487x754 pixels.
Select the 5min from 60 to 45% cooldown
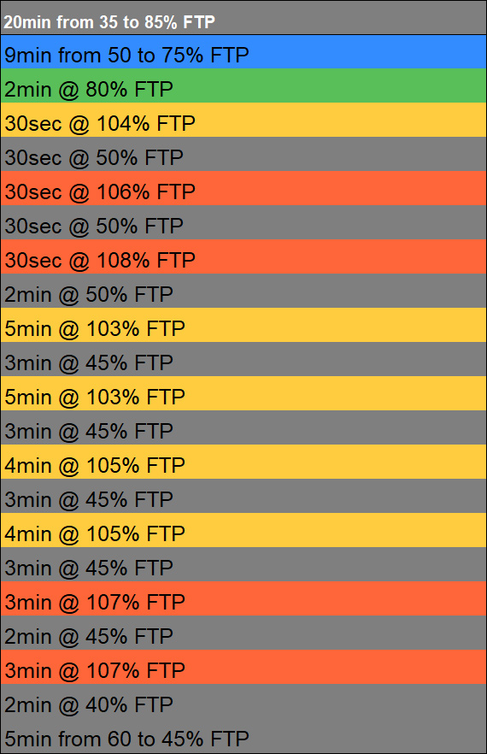[243, 735]
